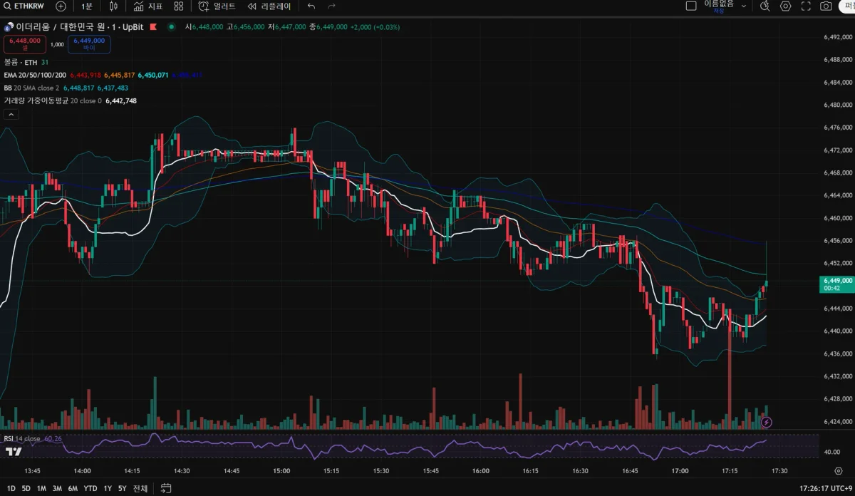
Task: Select layout setup square icon
Action: [691, 6]
